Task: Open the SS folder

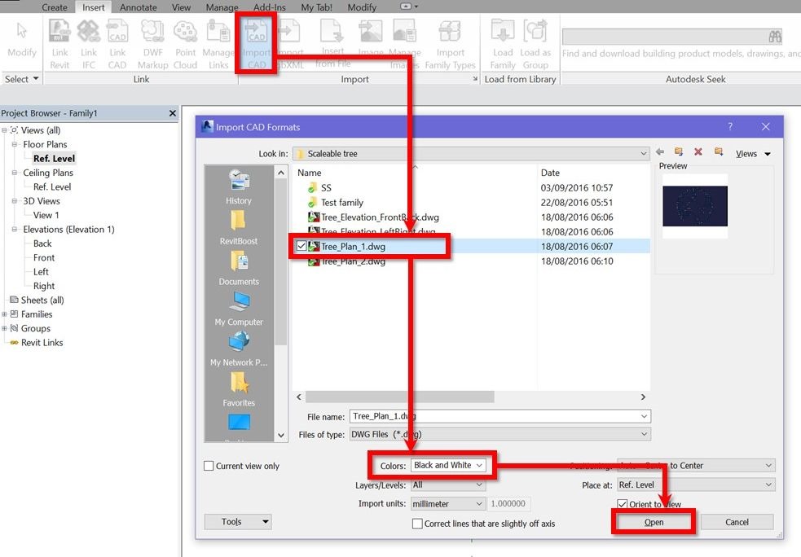Action: coord(326,187)
